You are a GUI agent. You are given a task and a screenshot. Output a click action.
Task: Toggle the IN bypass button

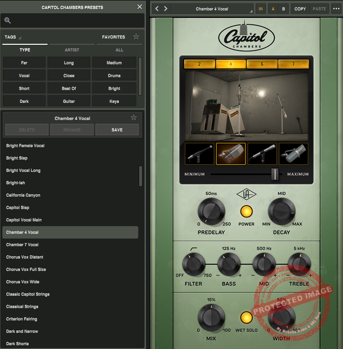point(261,9)
